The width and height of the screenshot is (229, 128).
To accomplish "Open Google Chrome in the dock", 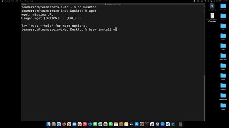I will click(x=69, y=124).
